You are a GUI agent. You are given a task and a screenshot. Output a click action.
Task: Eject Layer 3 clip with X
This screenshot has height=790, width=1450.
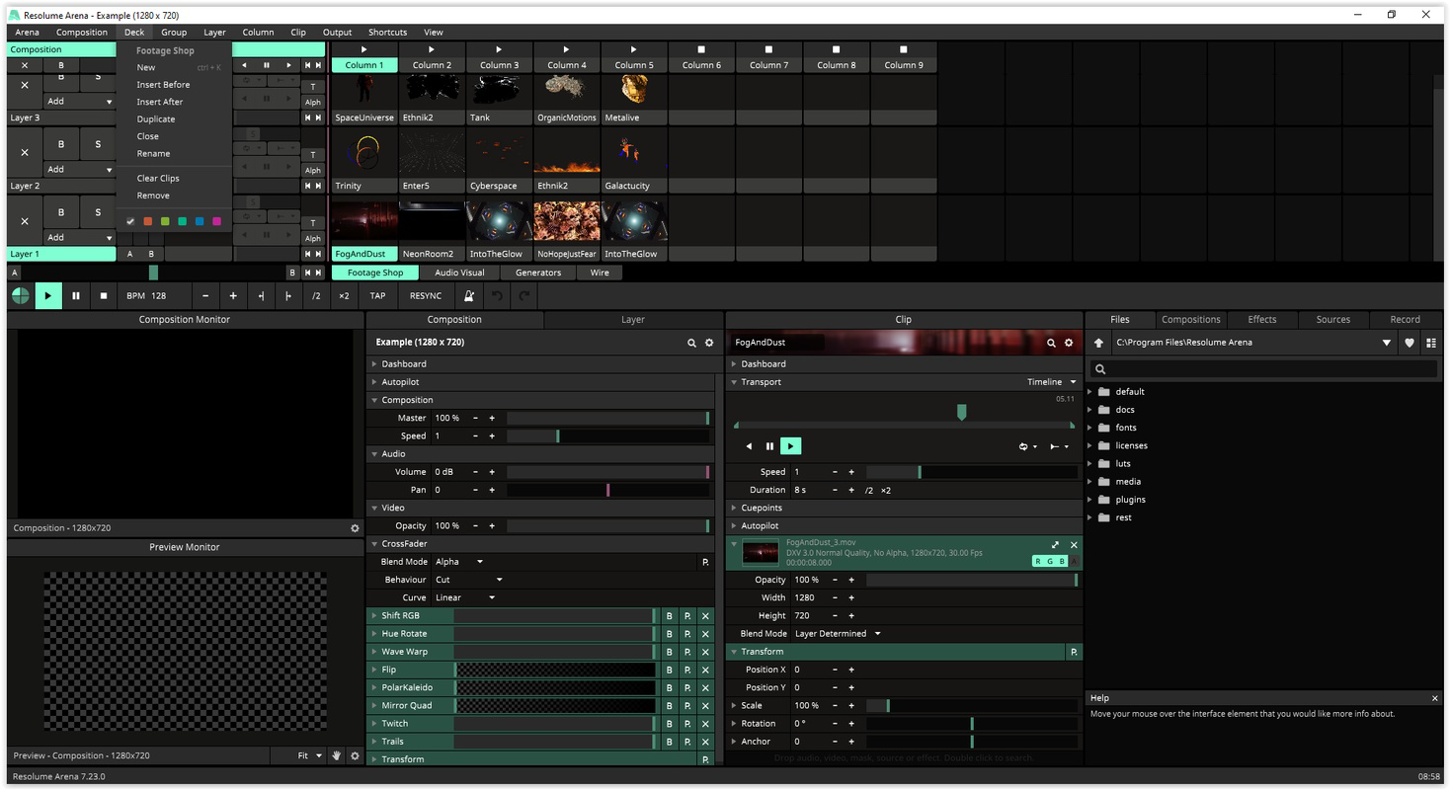pos(25,83)
